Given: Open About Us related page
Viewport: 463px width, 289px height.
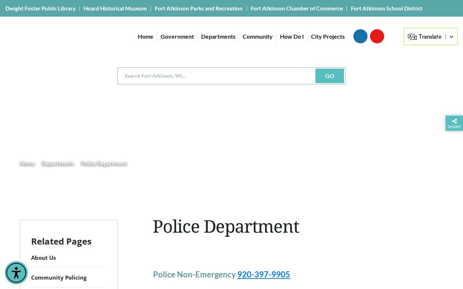Looking at the screenshot, I should click(x=43, y=258).
